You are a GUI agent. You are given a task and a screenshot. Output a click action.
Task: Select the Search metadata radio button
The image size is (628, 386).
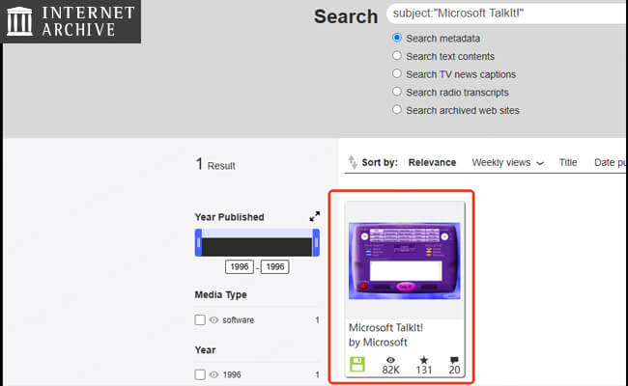coord(397,38)
